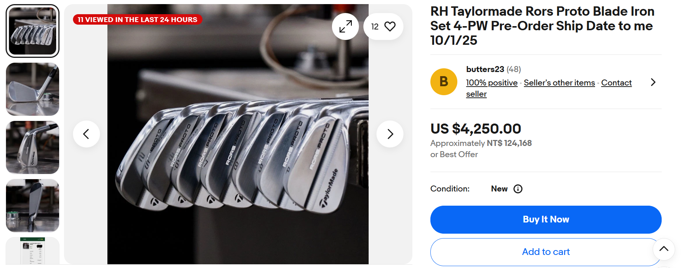686x268 pixels.
Task: Select the first iron set thumbnail
Action: coord(33,31)
